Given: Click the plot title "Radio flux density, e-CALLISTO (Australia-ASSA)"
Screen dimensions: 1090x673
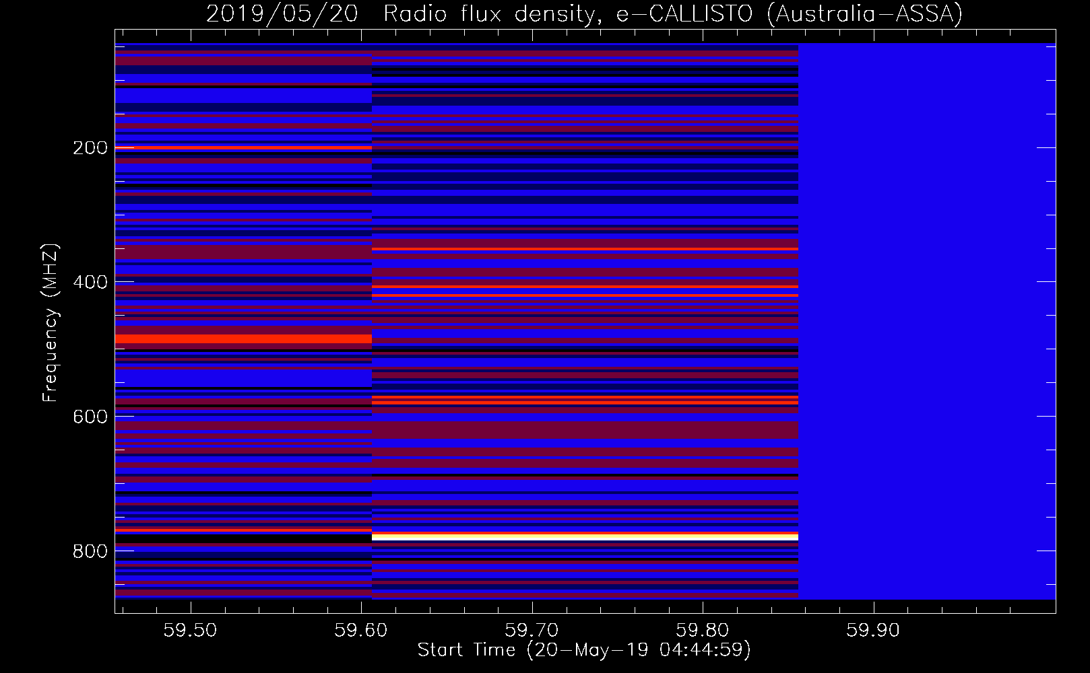Looking at the screenshot, I should 673,14.
